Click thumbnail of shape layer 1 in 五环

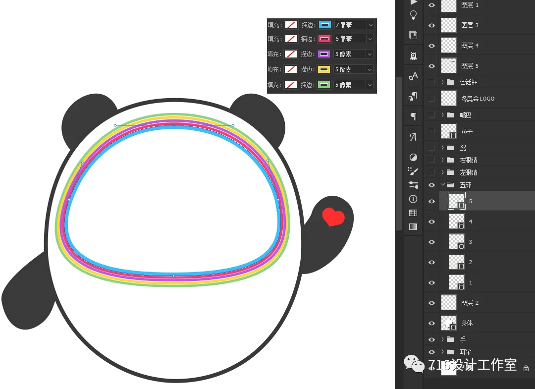click(457, 282)
